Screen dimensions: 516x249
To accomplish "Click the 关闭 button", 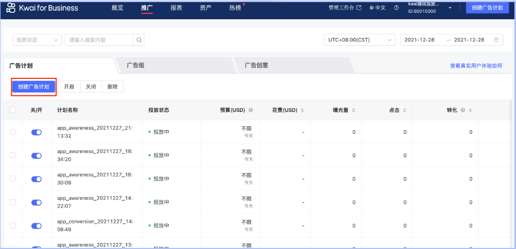I will click(91, 87).
